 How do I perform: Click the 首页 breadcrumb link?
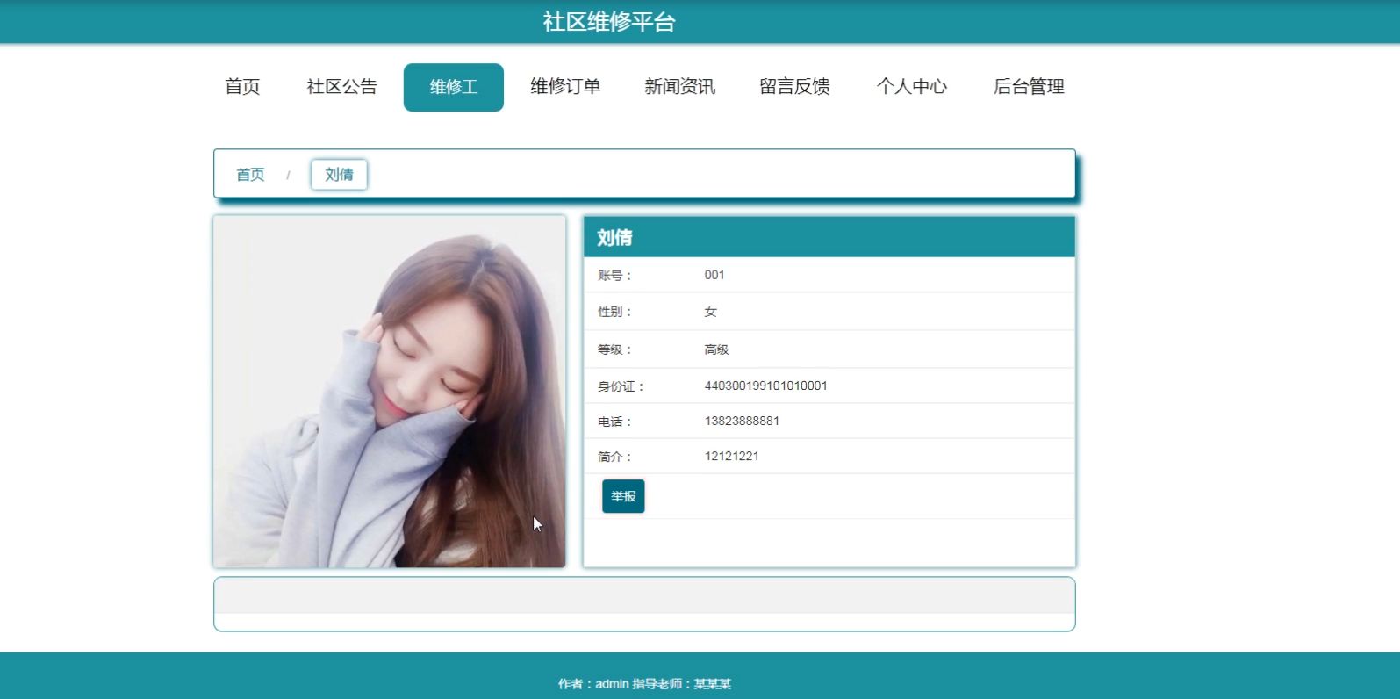[x=250, y=175]
